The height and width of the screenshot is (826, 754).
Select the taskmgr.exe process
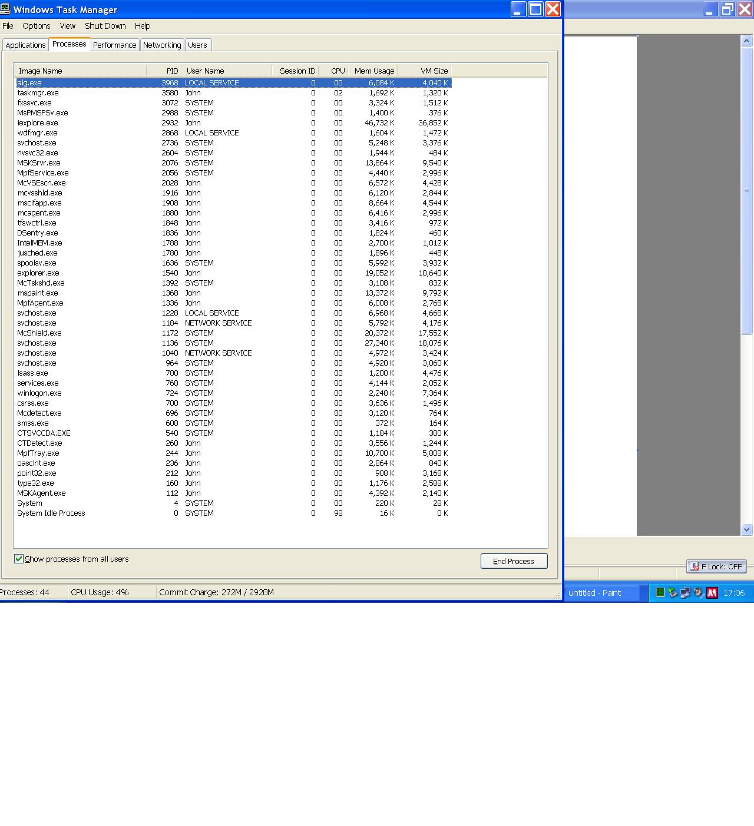tap(234, 93)
